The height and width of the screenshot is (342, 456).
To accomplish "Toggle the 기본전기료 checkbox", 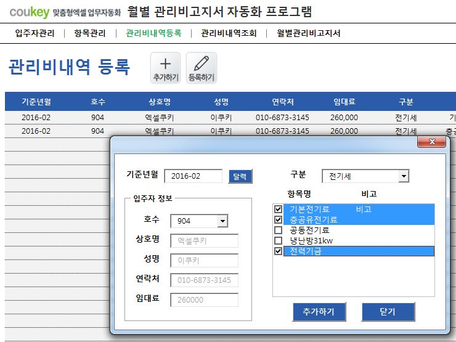I will [x=278, y=209].
